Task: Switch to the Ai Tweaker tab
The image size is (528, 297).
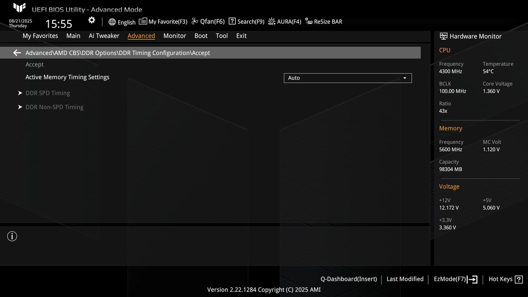Action: click(x=104, y=36)
